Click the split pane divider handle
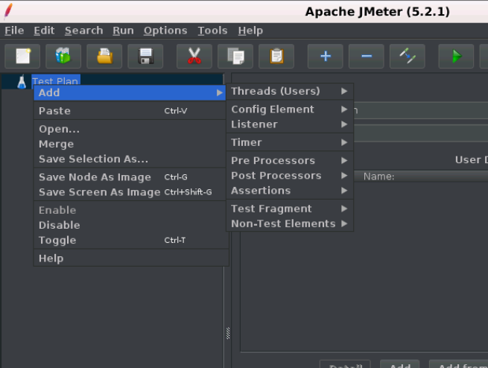The width and height of the screenshot is (488, 368). click(x=228, y=333)
